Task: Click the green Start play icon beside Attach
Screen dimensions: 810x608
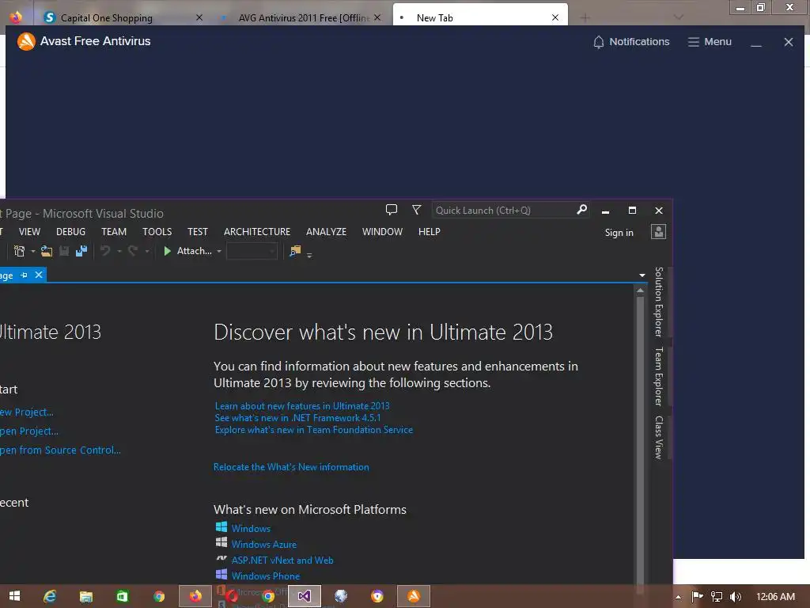Action: point(167,251)
